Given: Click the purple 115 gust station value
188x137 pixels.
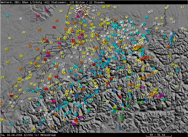Looking at the screenshot, I should point(48,56).
